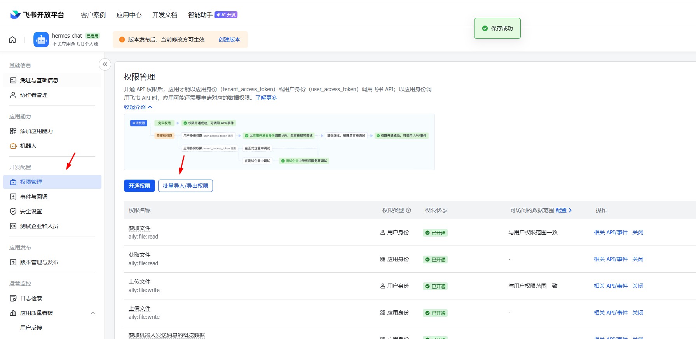696x339 pixels.
Task: Go to 应用中心 in top navigation
Action: coord(129,15)
